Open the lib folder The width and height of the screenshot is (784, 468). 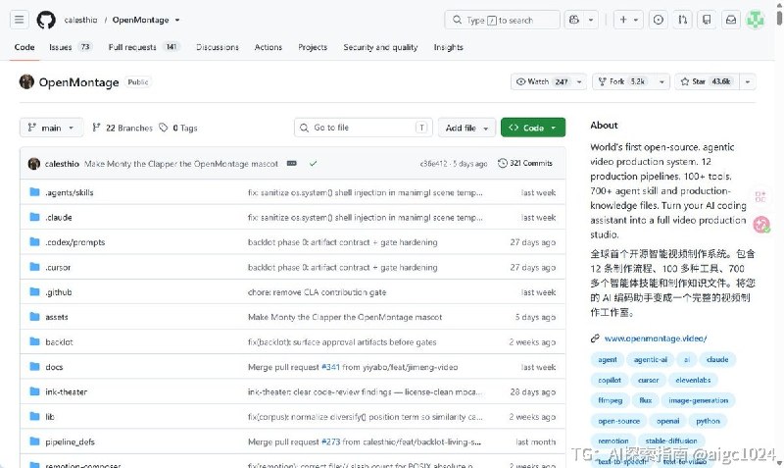tap(50, 417)
